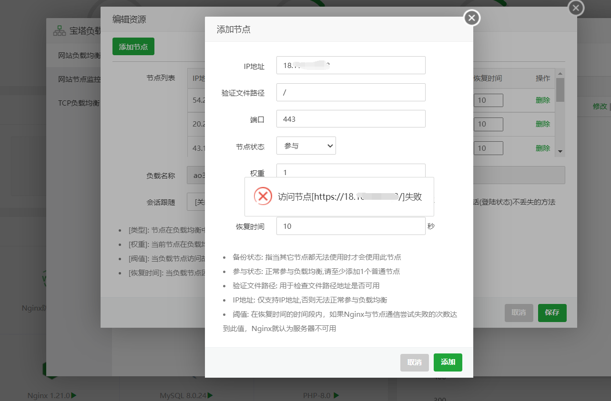611x401 pixels.
Task: Click the 宝塔负载均衡 network logo icon
Action: point(60,31)
